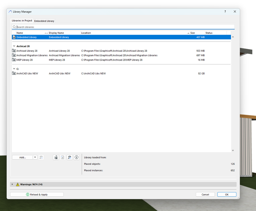The height and width of the screenshot is (211, 256).
Task: Click the 933 MB size value
Action: [201, 51]
